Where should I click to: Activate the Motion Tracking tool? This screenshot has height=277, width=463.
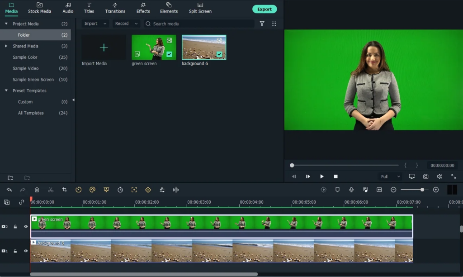pos(134,190)
